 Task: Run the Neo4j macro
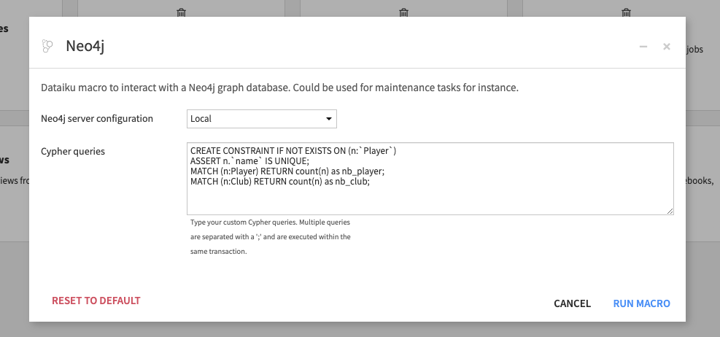point(641,303)
